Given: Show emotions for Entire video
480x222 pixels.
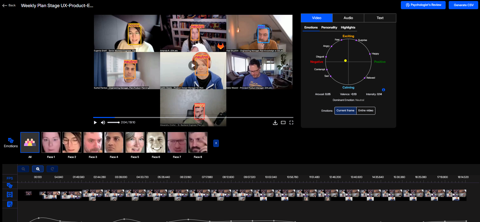Looking at the screenshot, I should (x=366, y=111).
